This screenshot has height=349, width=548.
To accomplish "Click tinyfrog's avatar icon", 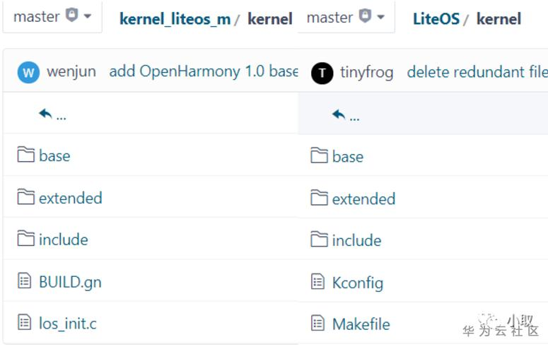I will point(322,73).
